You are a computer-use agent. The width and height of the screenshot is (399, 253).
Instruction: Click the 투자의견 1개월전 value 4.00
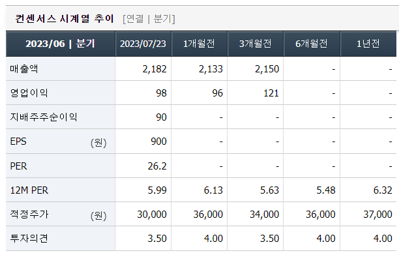coord(213,239)
